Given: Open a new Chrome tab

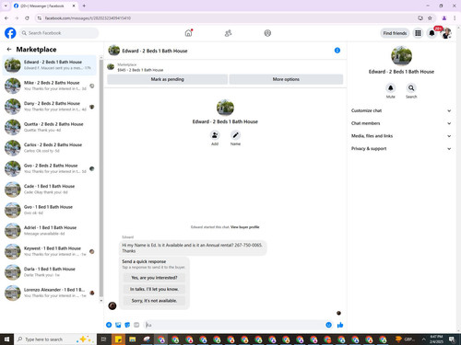Looking at the screenshot, I should point(84,6).
